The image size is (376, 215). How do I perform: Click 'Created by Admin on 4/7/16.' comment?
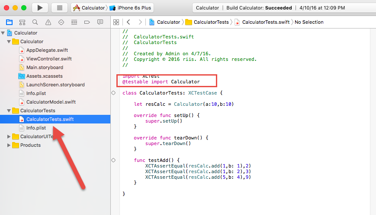(172, 54)
